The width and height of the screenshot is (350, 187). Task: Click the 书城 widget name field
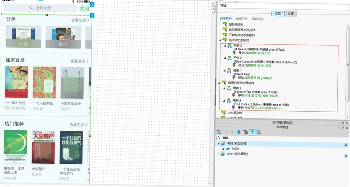(x=284, y=6)
